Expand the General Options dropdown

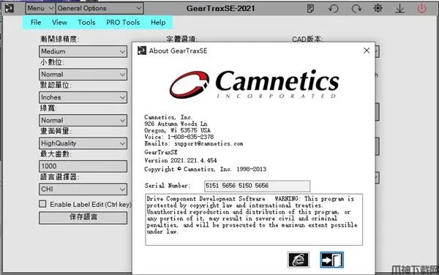(100, 8)
